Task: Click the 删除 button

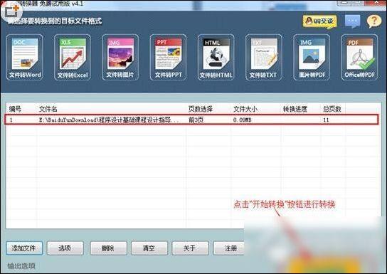Action: 108,248
